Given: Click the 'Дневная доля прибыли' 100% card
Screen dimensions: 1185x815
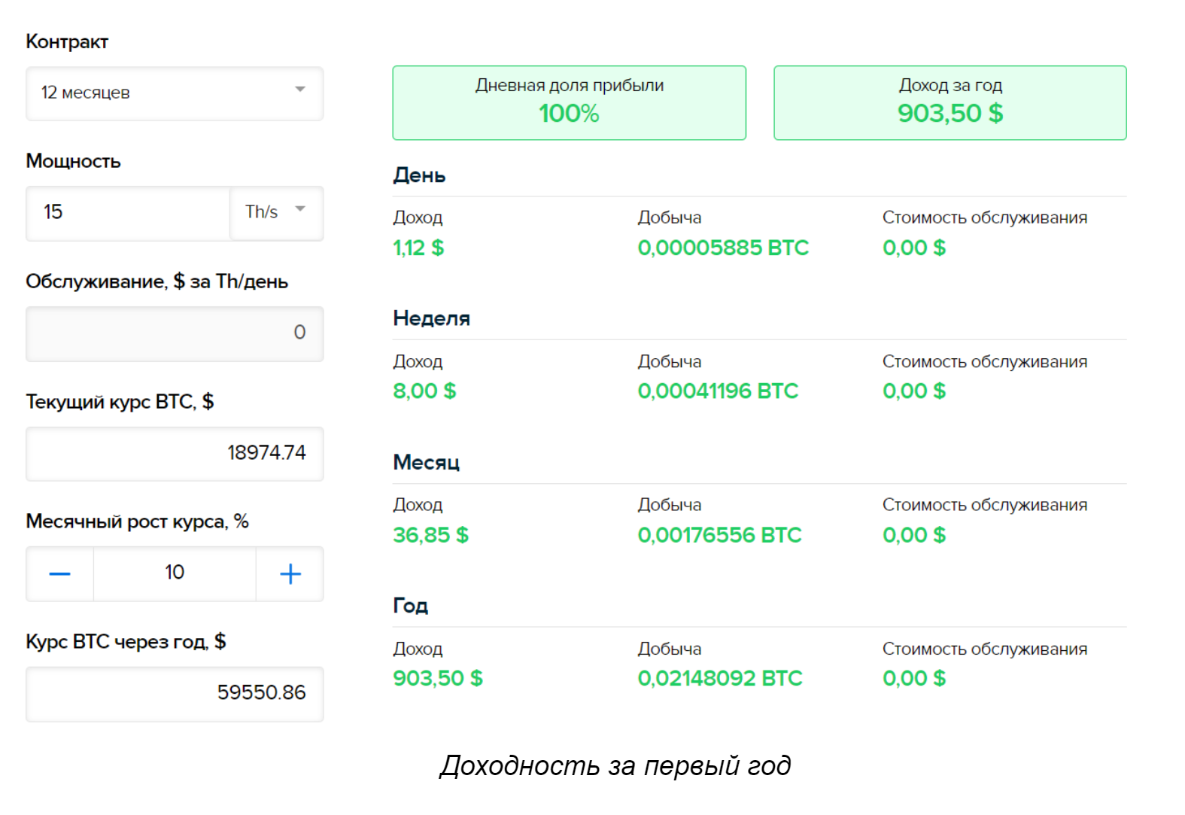Looking at the screenshot, I should click(x=569, y=102).
